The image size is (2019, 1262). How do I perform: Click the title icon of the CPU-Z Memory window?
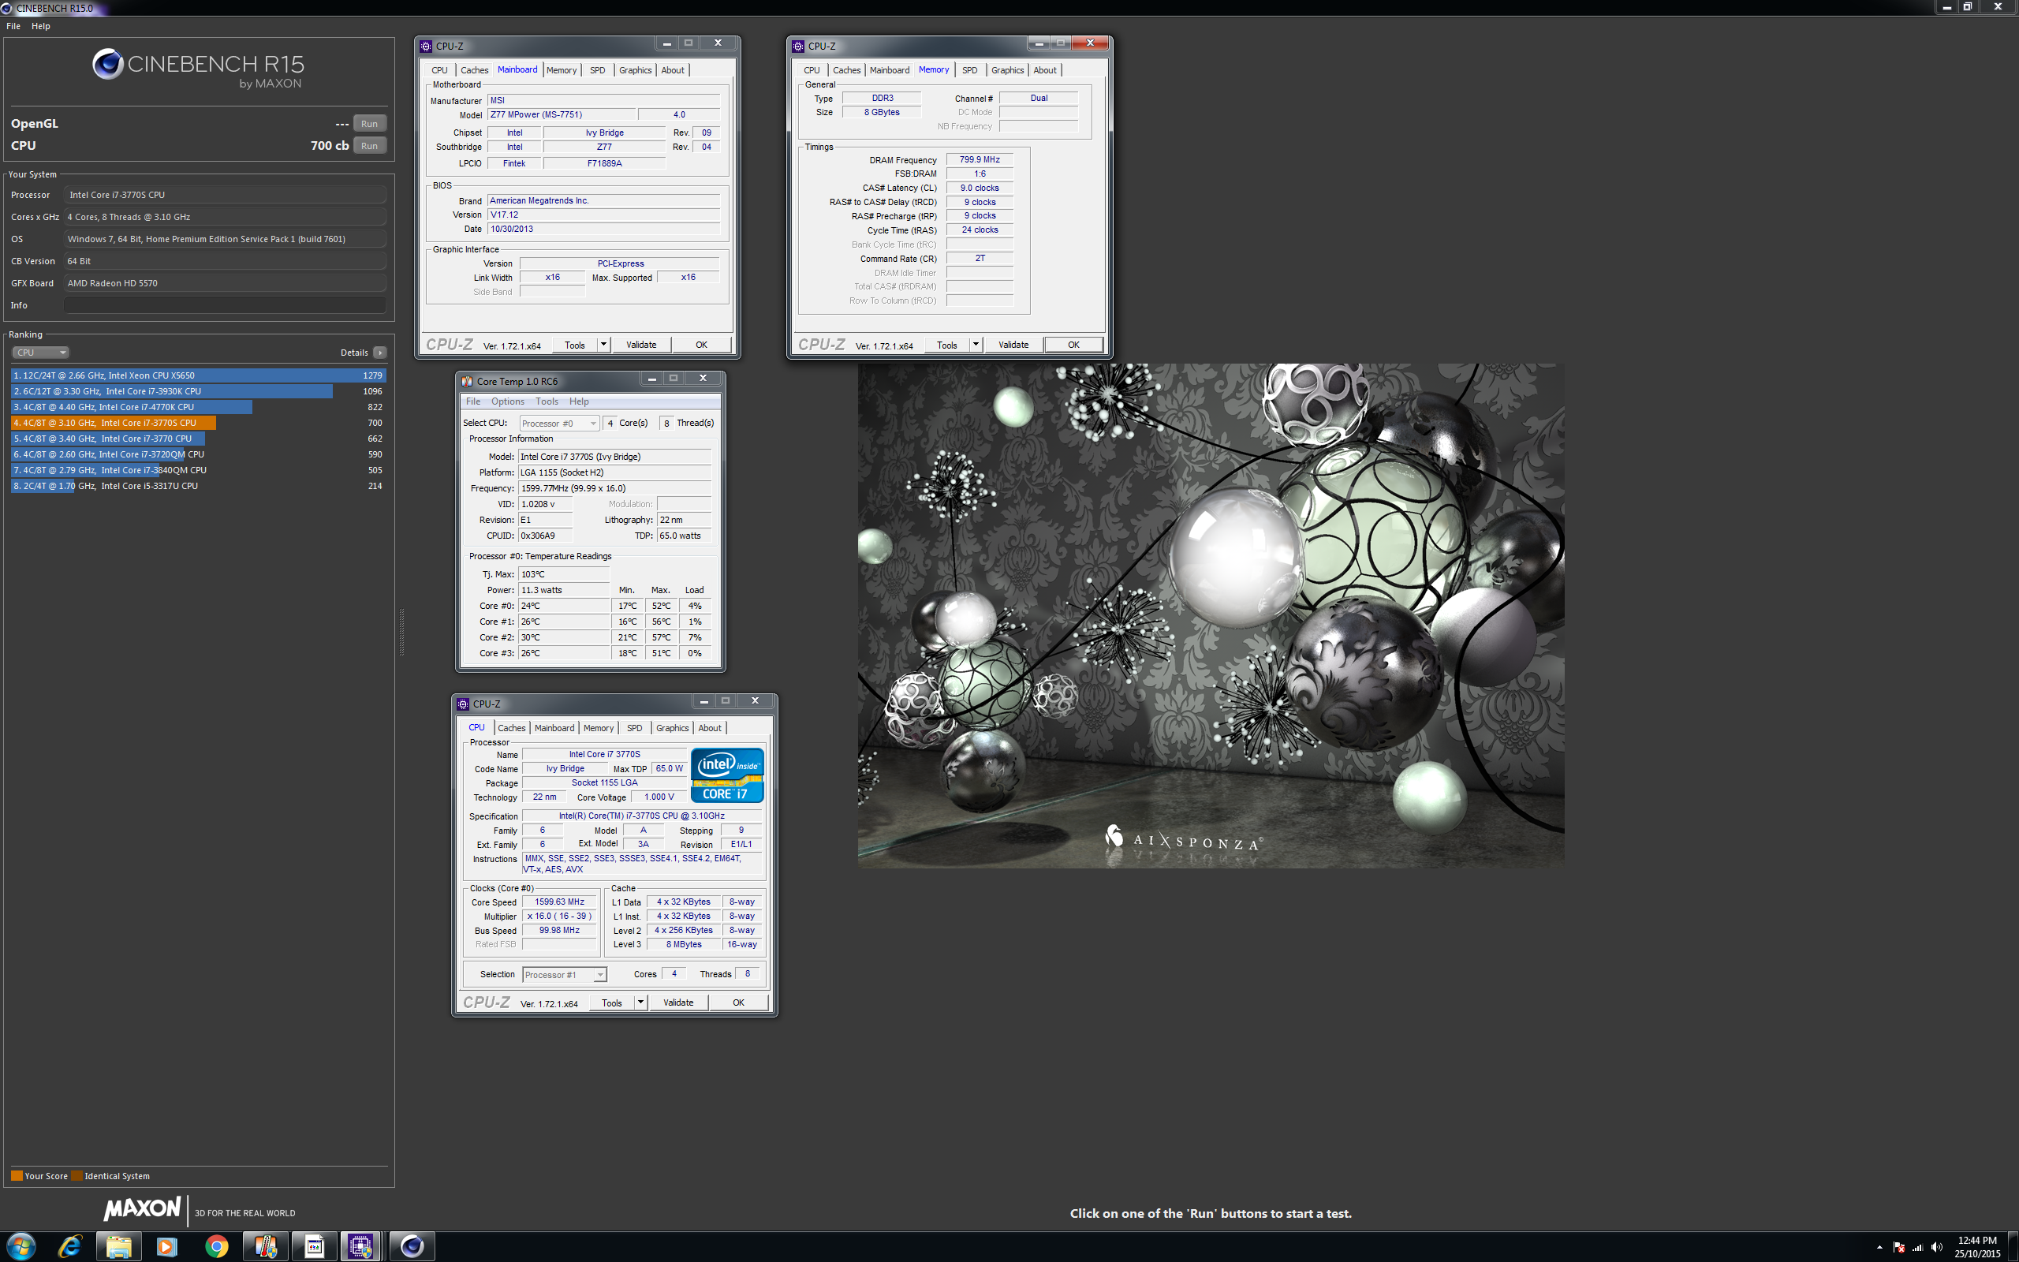798,46
